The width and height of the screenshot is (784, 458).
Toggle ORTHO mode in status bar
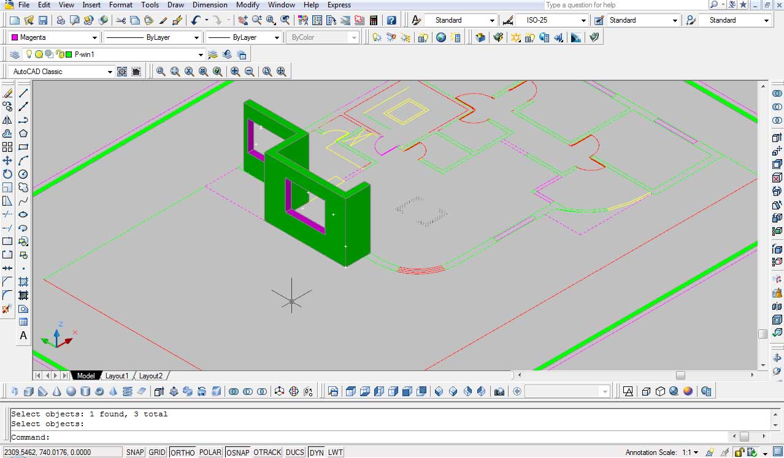tap(182, 452)
